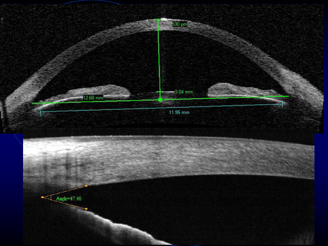Click the lower orange angle endpoint
The width and height of the screenshot is (328, 246).
coord(86,209)
